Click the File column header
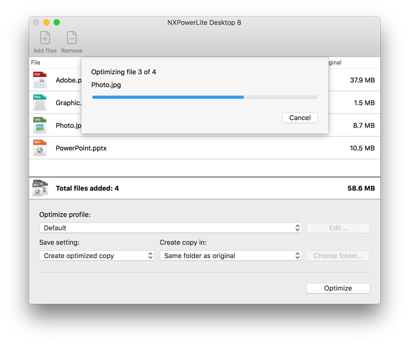The image size is (409, 345). pos(35,63)
